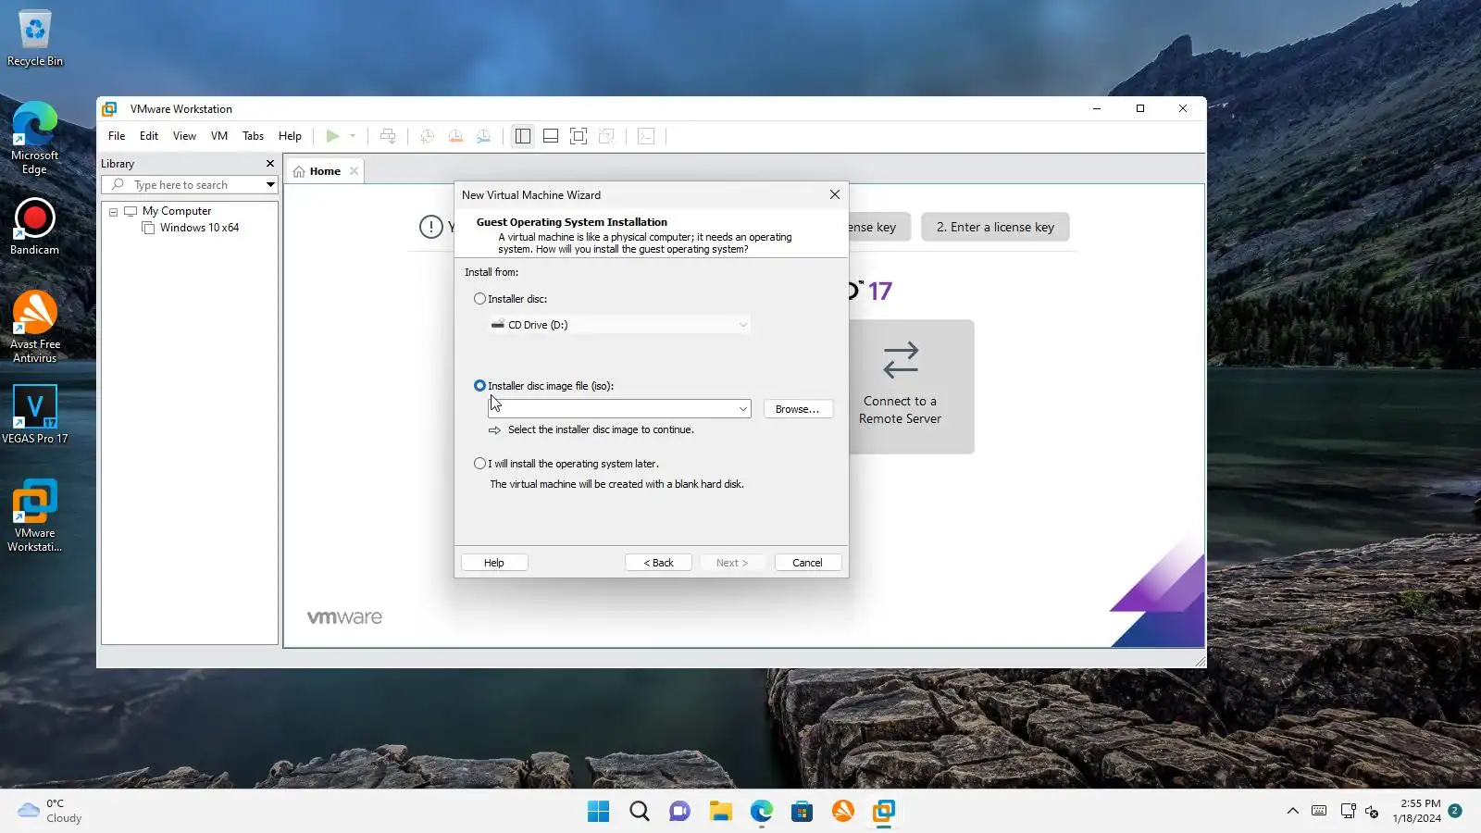Viewport: 1481px width, 833px height.
Task: Click Take Snapshot toolbar icon
Action: pyautogui.click(x=427, y=136)
